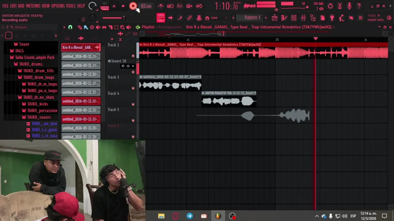The image size is (394, 221).
Task: Click the microphone audio recording icon
Action: click(x=349, y=6)
